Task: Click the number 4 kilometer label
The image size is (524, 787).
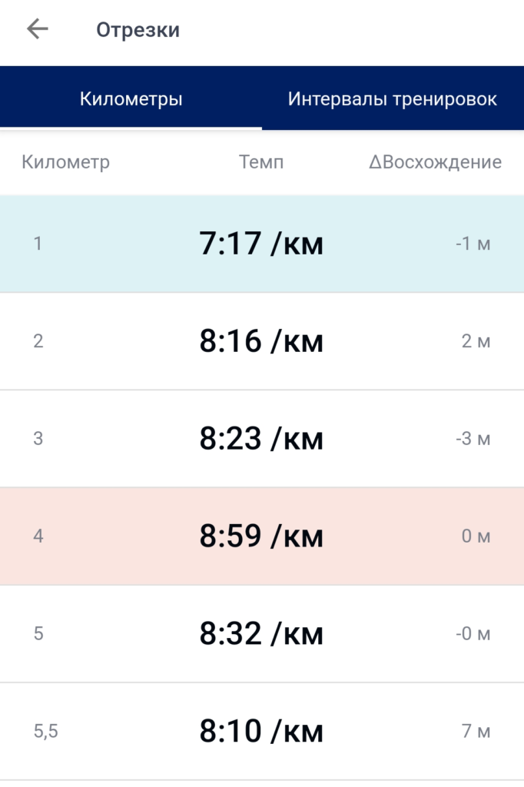Action: click(x=38, y=536)
